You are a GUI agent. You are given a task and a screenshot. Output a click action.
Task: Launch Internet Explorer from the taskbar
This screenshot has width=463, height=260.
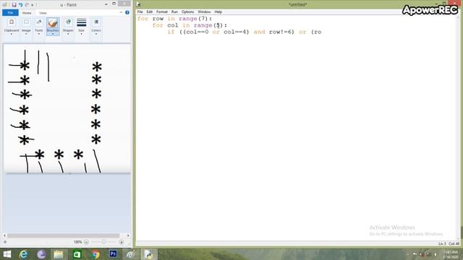click(23, 254)
